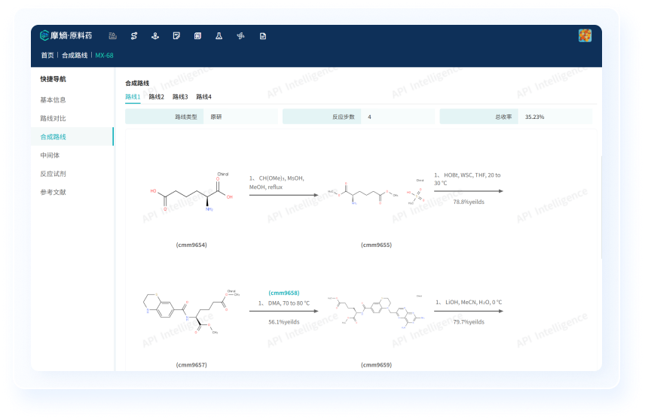This screenshot has width=645, height=420.
Task: Switch to 路线2 tab
Action: (x=156, y=97)
